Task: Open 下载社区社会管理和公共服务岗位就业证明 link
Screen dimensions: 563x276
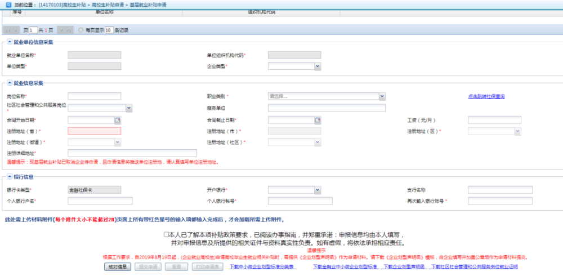Action: tap(475, 266)
